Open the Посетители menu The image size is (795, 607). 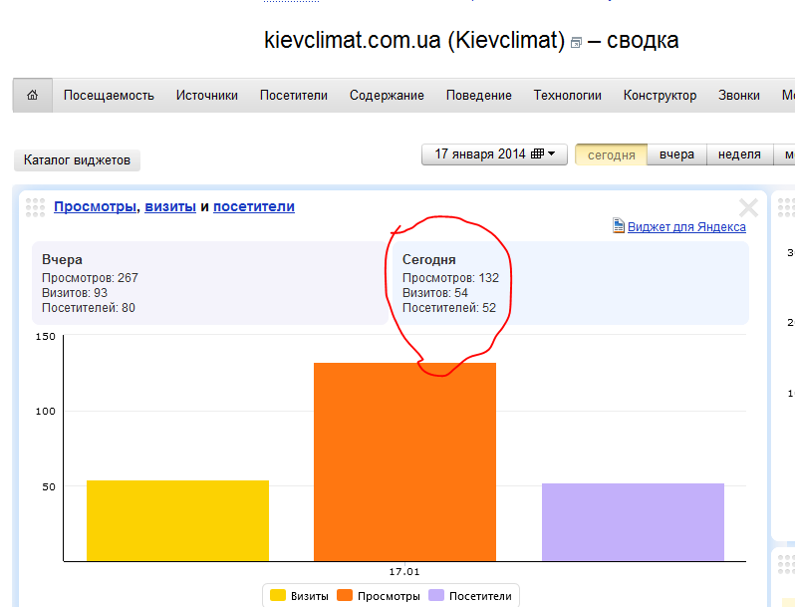pos(294,96)
